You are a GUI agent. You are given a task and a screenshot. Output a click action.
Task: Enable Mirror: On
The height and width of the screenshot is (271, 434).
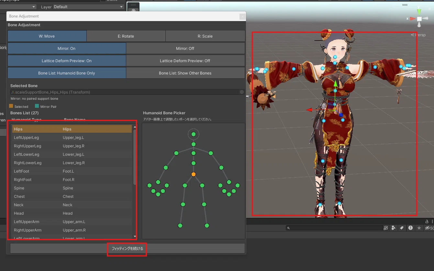click(x=67, y=48)
